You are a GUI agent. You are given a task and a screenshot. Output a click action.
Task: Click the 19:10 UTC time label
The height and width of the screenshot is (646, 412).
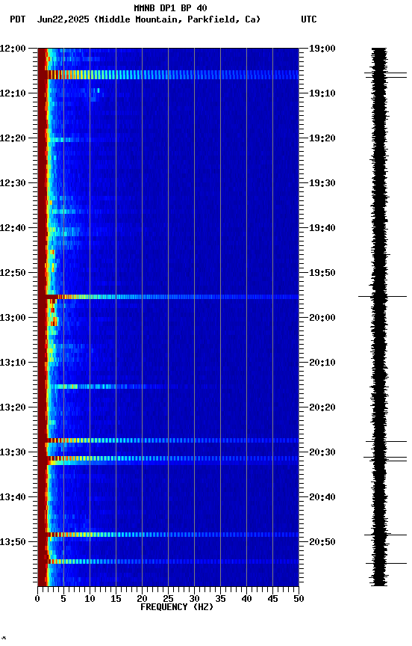point(322,93)
